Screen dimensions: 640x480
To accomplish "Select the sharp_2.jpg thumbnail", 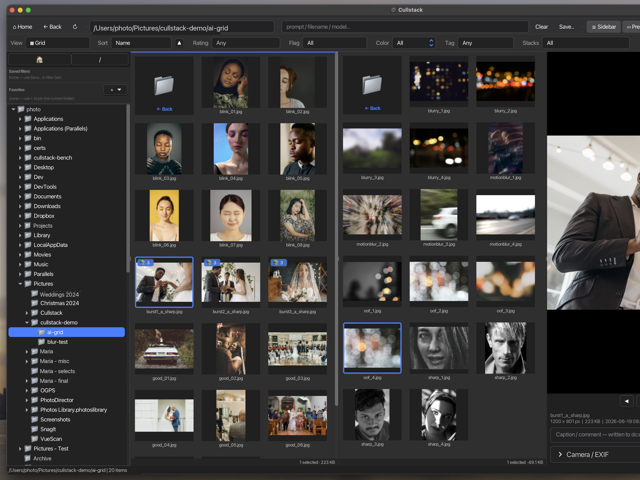I will pyautogui.click(x=506, y=348).
